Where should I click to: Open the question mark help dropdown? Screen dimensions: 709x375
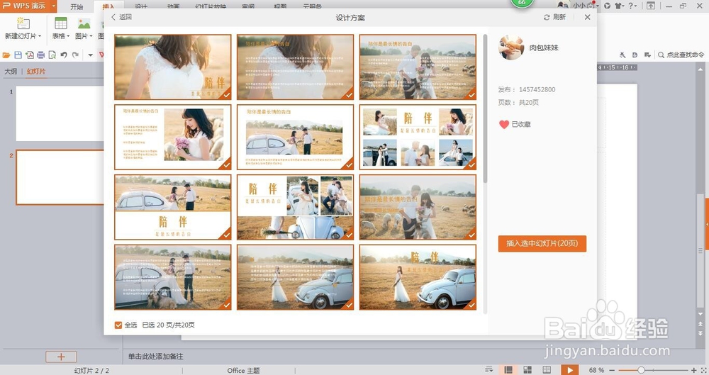(x=632, y=6)
